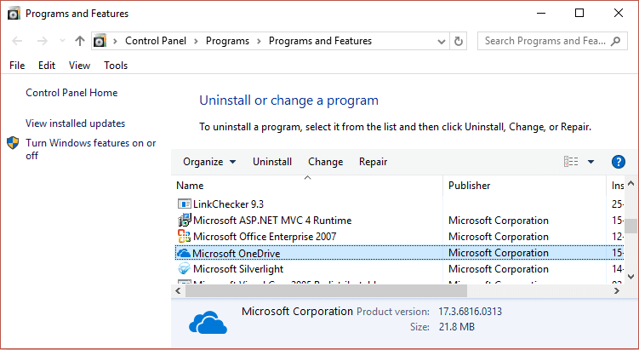Navigate to Programs breadcrumb
This screenshot has height=350, width=639.
[227, 41]
